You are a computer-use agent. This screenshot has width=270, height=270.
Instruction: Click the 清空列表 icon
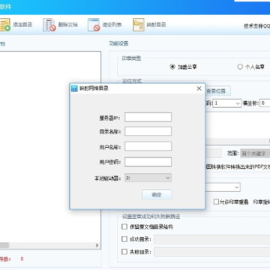tap(94, 25)
